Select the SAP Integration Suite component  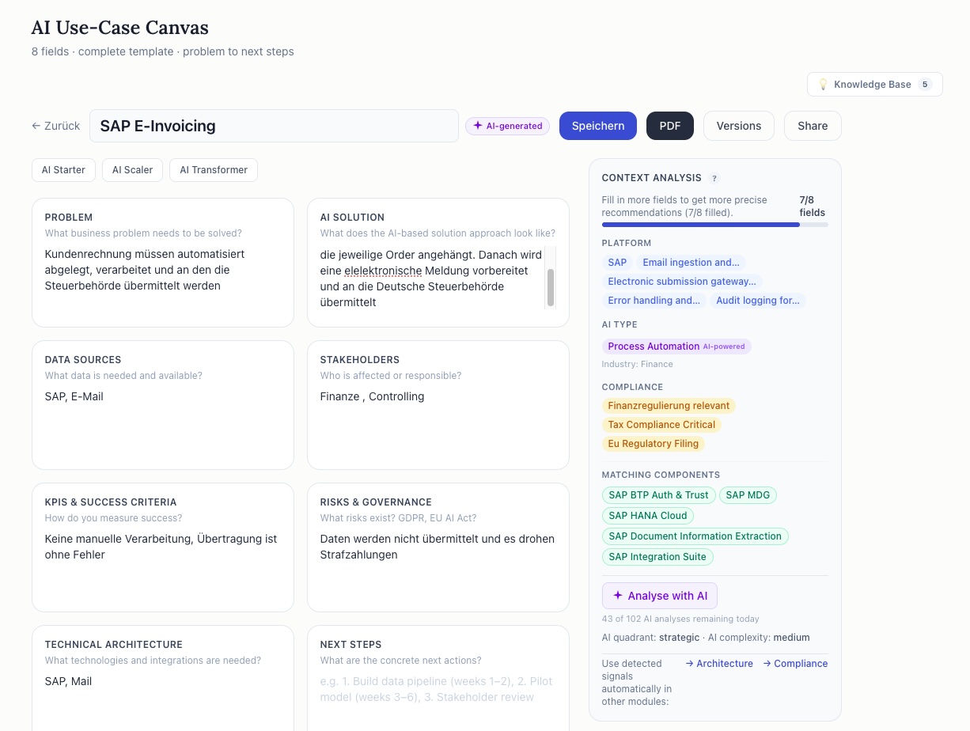coord(657,557)
